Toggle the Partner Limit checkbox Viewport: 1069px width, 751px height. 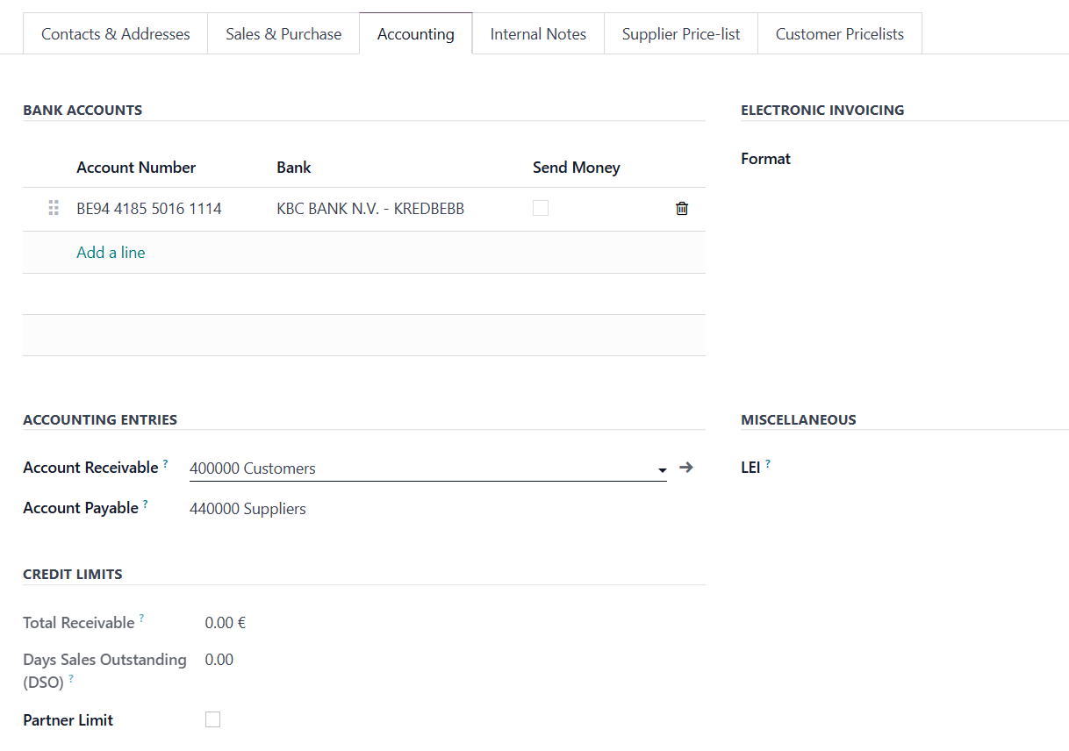[212, 719]
